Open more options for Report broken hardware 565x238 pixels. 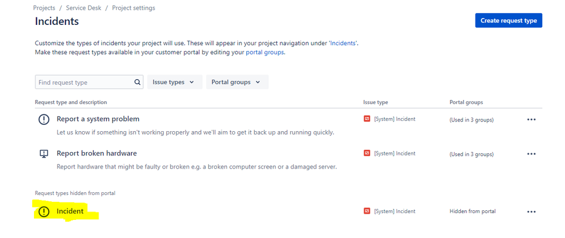pyautogui.click(x=531, y=154)
